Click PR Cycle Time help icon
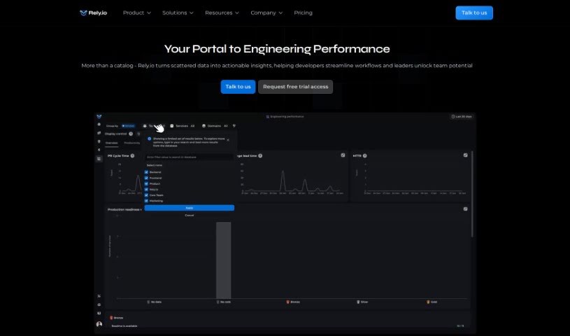This screenshot has height=336, width=570. 132,156
